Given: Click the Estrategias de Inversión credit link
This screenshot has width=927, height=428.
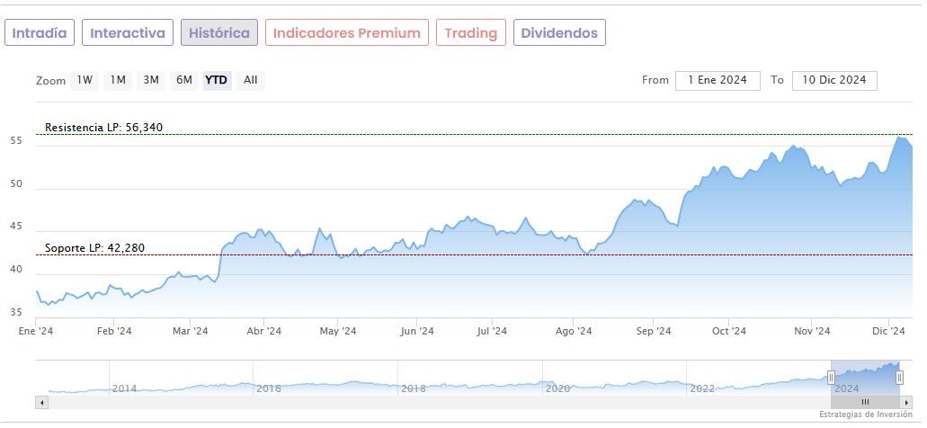Looking at the screenshot, I should coord(870,415).
